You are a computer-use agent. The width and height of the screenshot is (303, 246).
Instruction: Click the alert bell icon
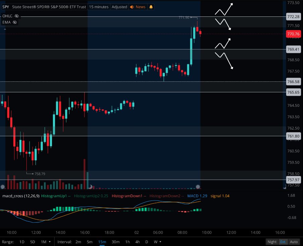tap(151, 7)
